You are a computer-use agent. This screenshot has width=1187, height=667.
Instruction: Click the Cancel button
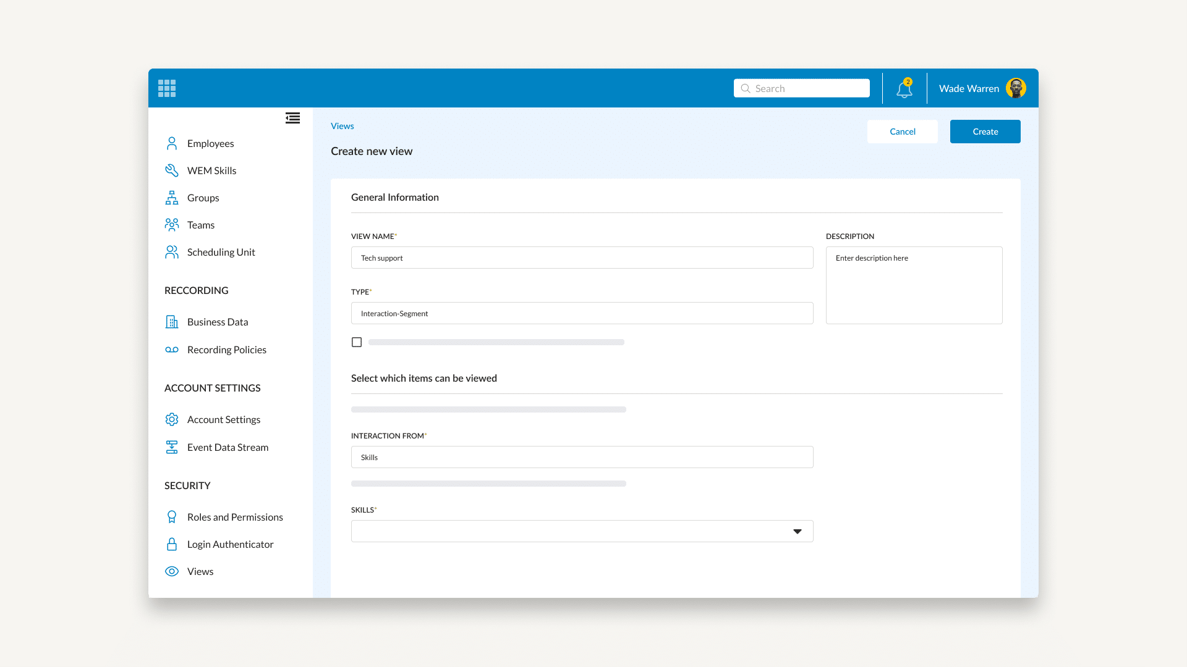(902, 132)
